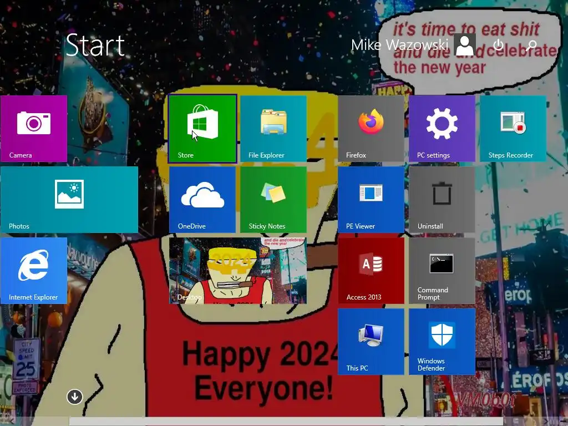Click the power options icon
The width and height of the screenshot is (568, 426).
click(x=499, y=45)
